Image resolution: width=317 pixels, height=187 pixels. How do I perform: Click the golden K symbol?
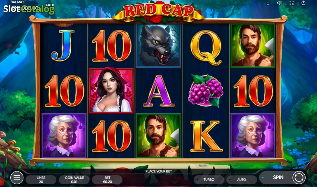(205, 136)
